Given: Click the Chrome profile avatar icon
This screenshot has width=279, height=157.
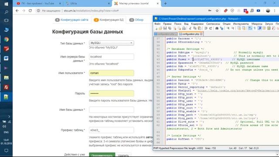Looking at the screenshot, I should [x=268, y=10].
